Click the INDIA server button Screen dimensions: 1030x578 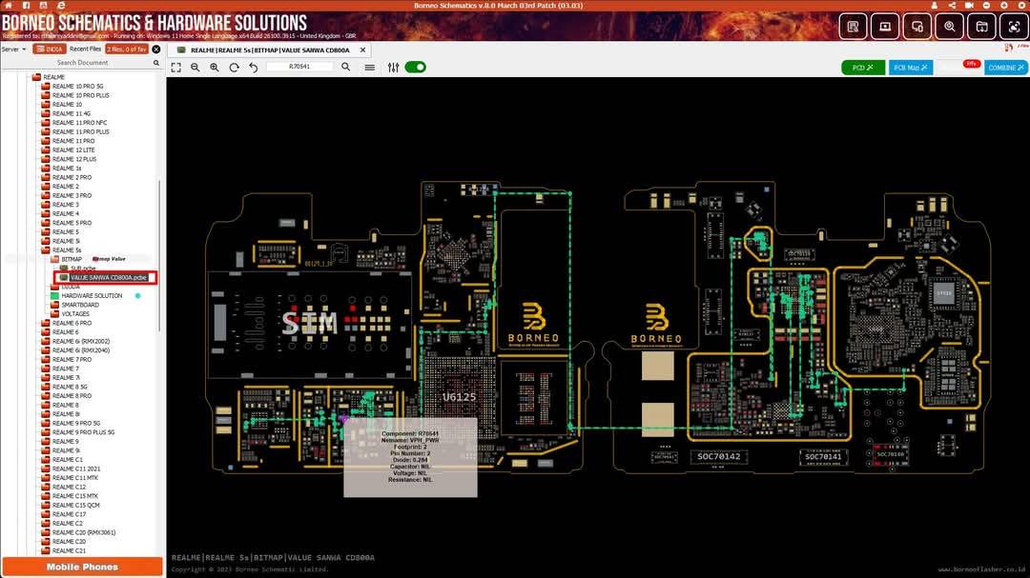(x=50, y=50)
